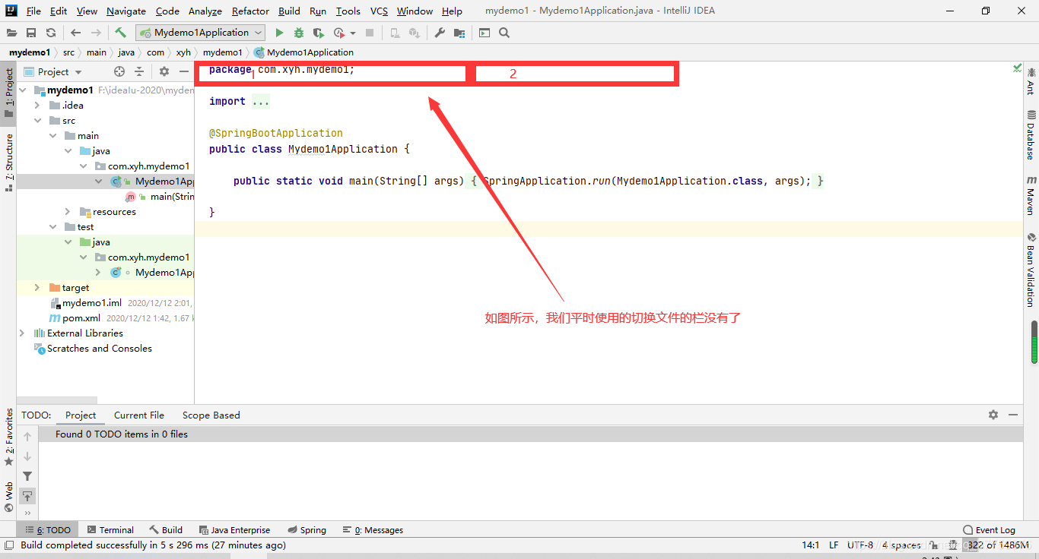Click the UTF-8 encoding status widget

click(860, 545)
